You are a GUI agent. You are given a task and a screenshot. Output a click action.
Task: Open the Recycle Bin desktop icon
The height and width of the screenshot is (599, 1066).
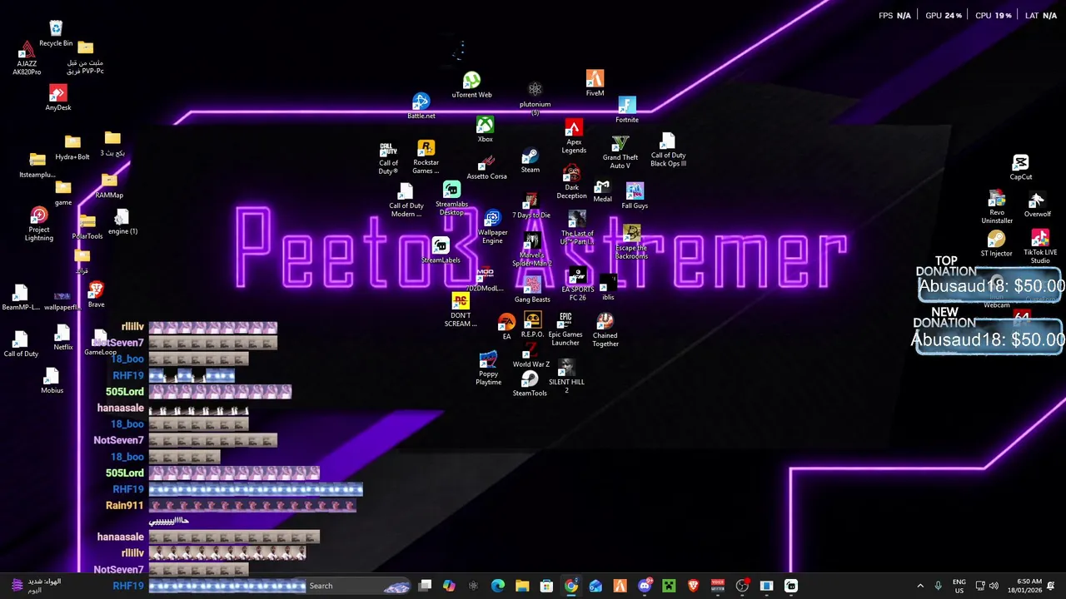pos(56,33)
